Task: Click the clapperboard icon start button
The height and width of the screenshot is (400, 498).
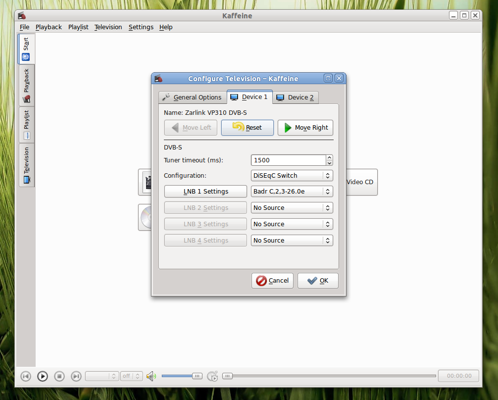Action: pyautogui.click(x=145, y=182)
